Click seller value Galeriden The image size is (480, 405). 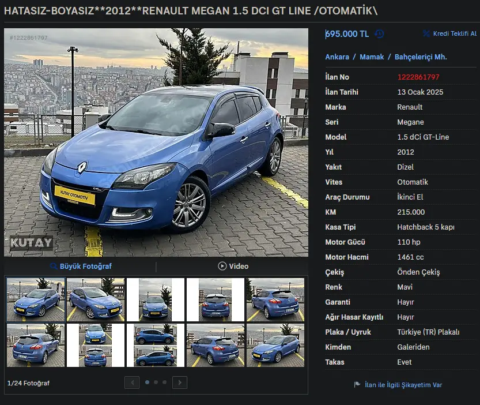coord(413,347)
